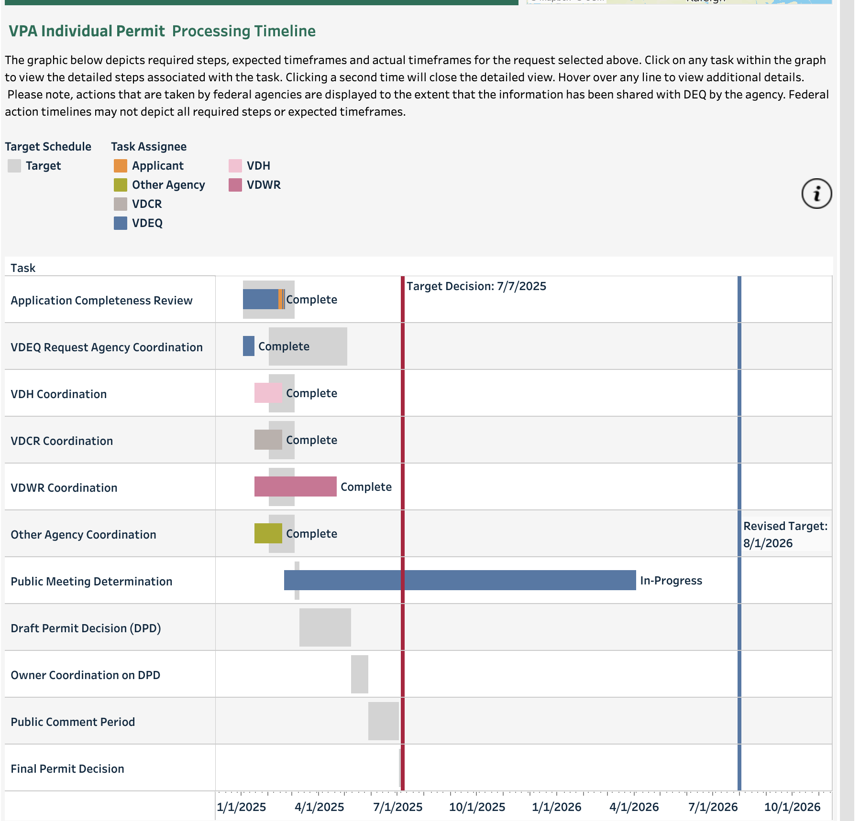Click the circular info icon

817,193
